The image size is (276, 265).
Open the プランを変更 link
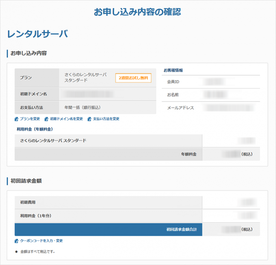tap(29, 119)
